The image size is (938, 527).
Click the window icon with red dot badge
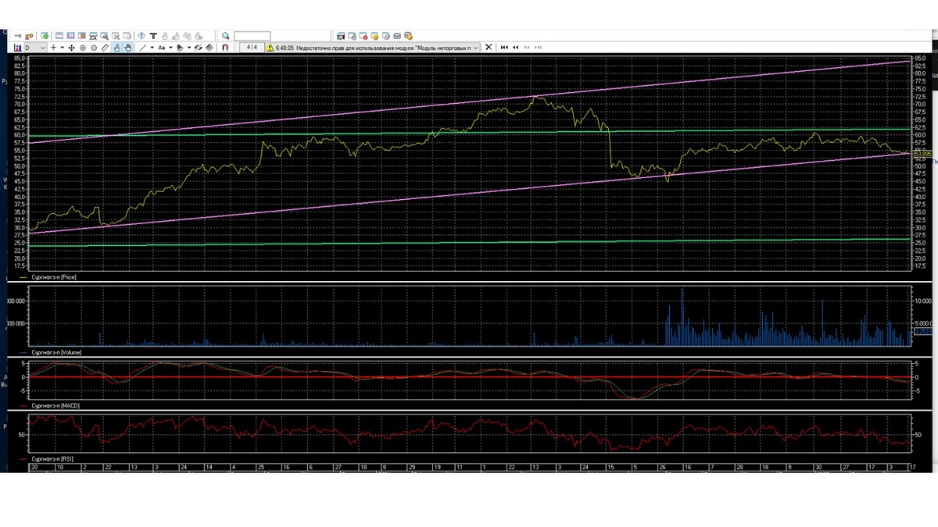tap(363, 36)
